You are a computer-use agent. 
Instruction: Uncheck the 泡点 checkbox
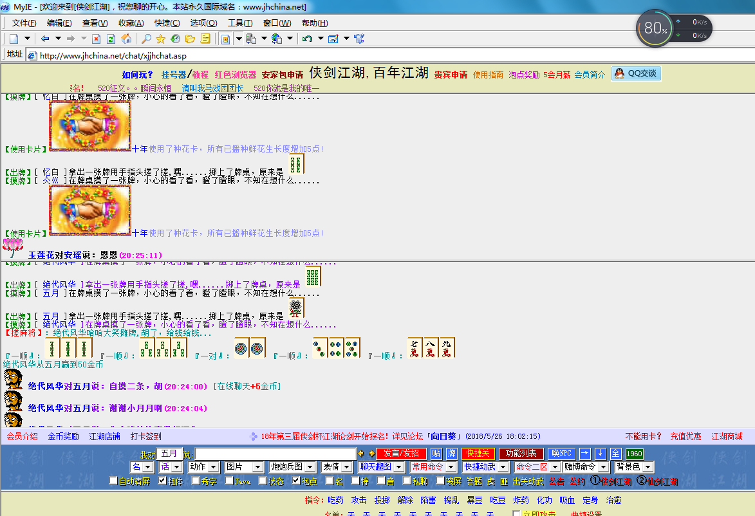click(296, 481)
